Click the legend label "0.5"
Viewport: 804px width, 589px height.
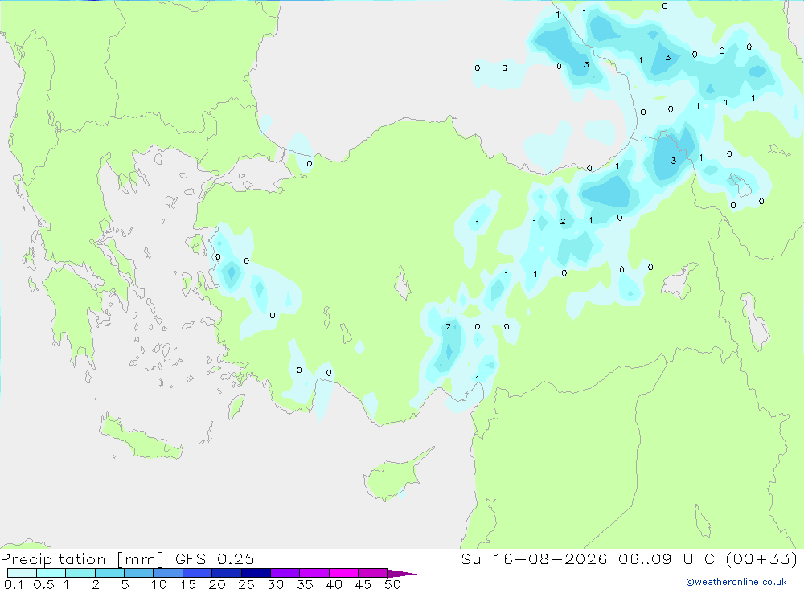[43, 584]
